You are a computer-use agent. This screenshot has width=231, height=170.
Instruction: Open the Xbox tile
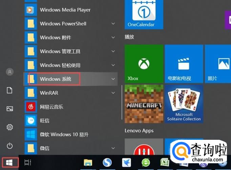[144, 64]
